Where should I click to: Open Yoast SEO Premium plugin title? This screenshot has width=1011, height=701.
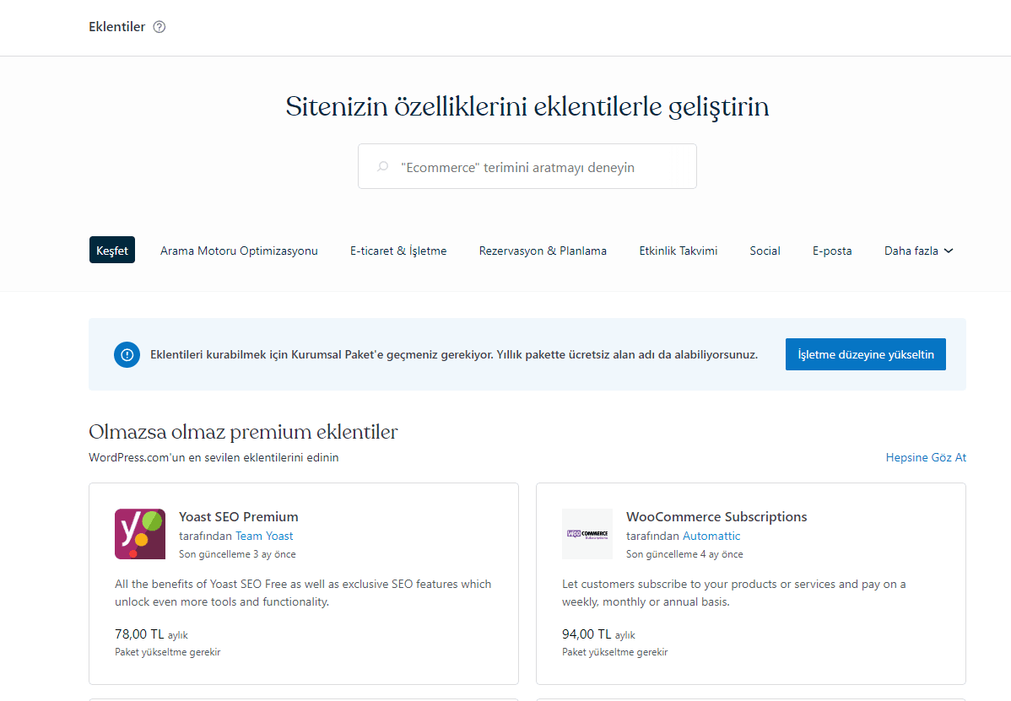(238, 516)
